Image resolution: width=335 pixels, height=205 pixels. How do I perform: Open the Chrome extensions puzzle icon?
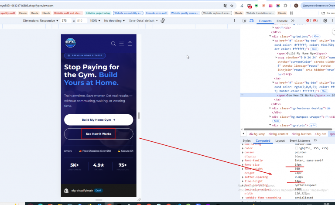(x=285, y=6)
